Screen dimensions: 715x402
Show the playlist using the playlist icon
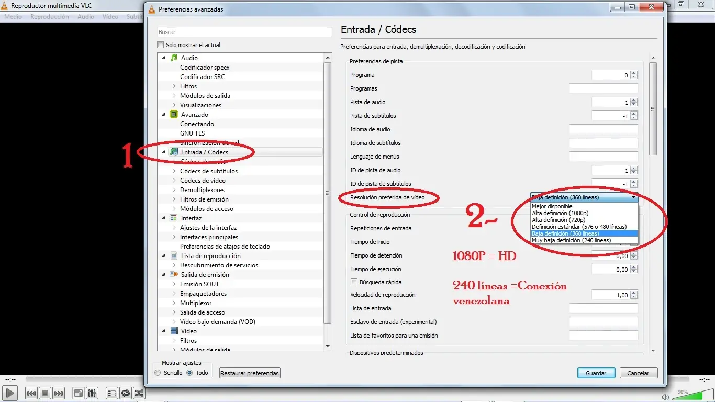[111, 393]
